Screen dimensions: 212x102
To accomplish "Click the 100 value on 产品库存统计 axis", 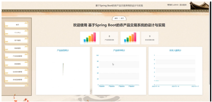I will click(x=97, y=55).
